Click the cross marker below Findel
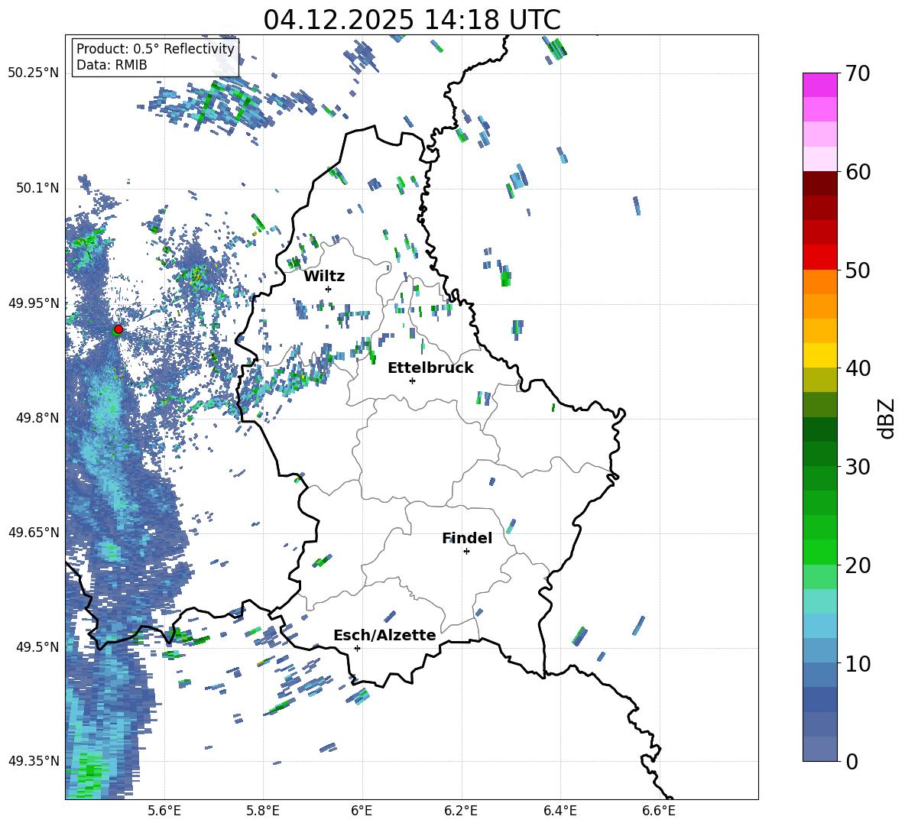This screenshot has width=905, height=826. click(466, 552)
